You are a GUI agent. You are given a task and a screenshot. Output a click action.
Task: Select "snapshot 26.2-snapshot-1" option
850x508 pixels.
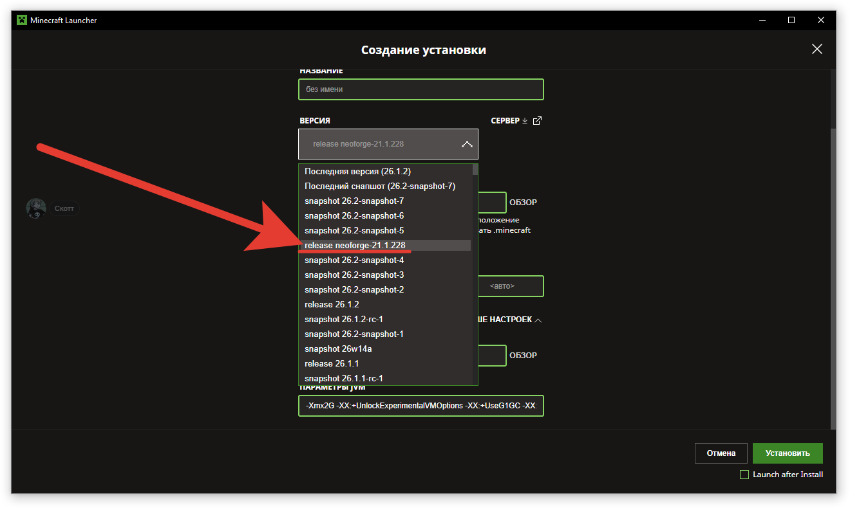click(385, 334)
